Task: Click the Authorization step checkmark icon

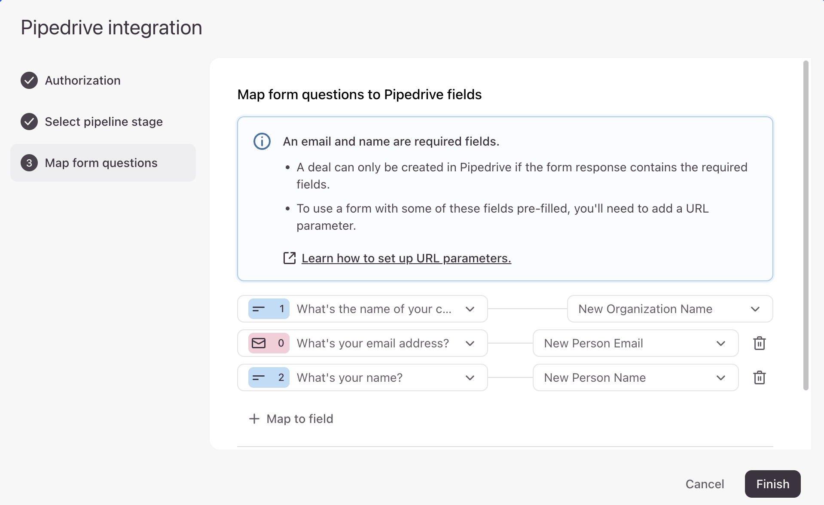Action: coord(29,80)
